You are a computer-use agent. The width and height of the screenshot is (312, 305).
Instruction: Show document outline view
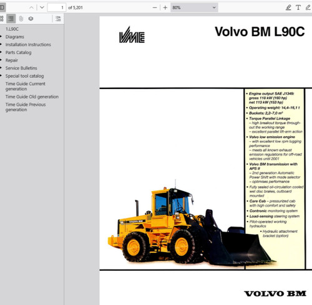coord(11,19)
